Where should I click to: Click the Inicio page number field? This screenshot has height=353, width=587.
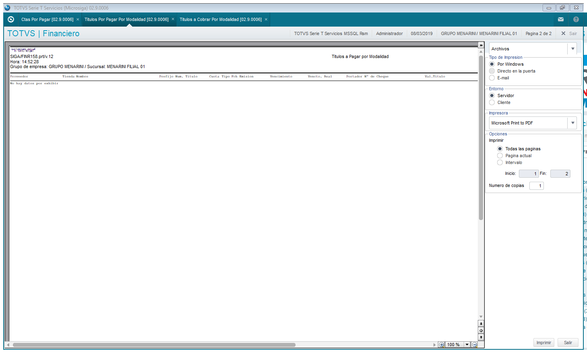(529, 174)
